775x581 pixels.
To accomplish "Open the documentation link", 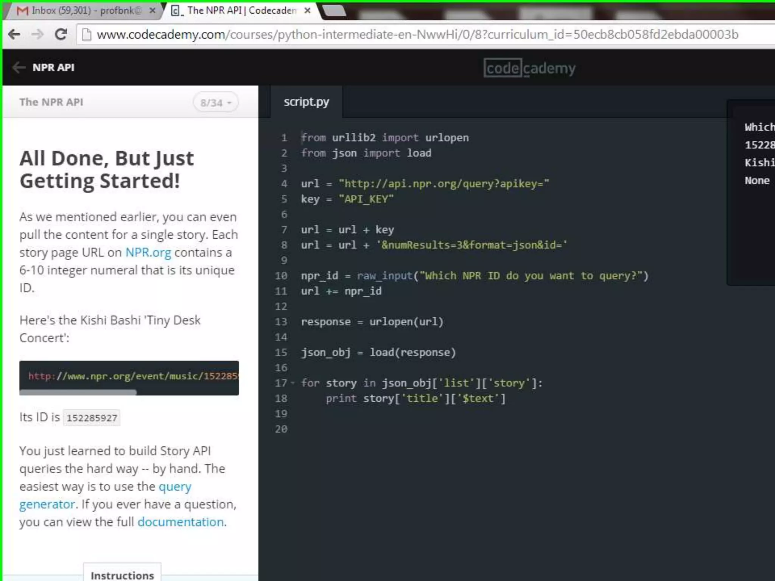I will tap(181, 522).
